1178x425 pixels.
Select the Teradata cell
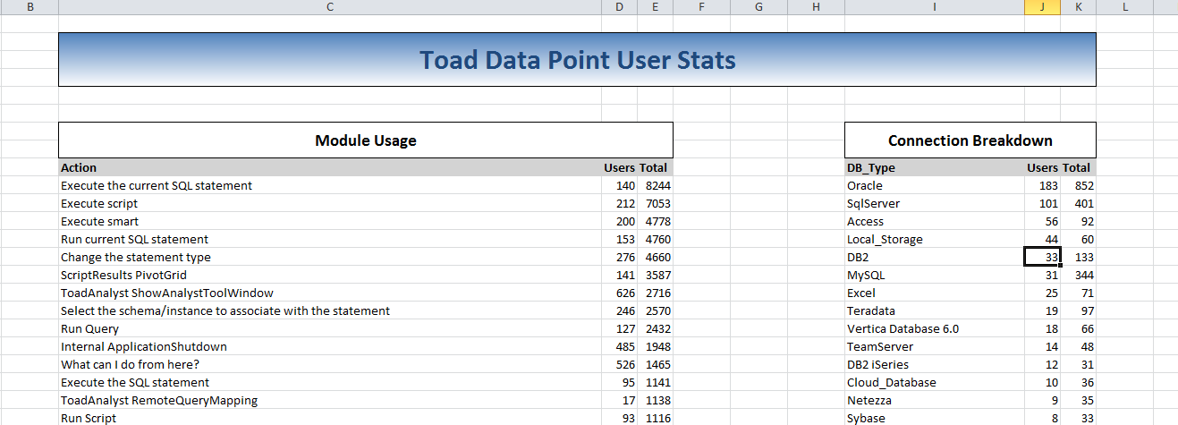934,310
